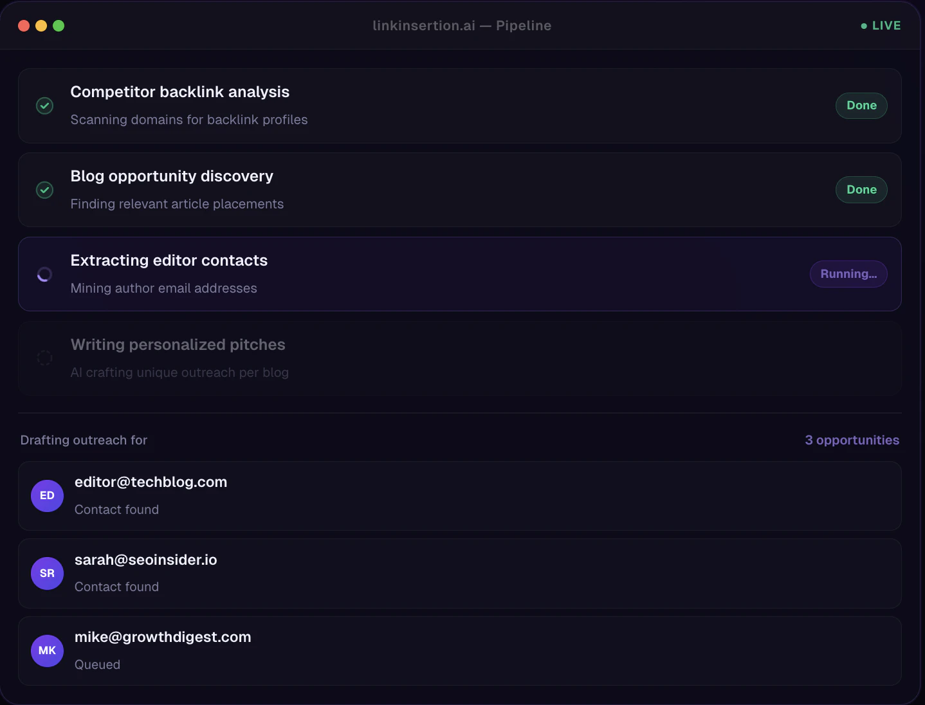Click the dashed circle next to Writing personalized pitches
The width and height of the screenshot is (925, 705).
44,358
